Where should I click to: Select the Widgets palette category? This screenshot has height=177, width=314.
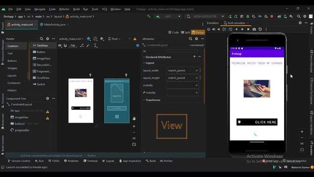(12, 68)
